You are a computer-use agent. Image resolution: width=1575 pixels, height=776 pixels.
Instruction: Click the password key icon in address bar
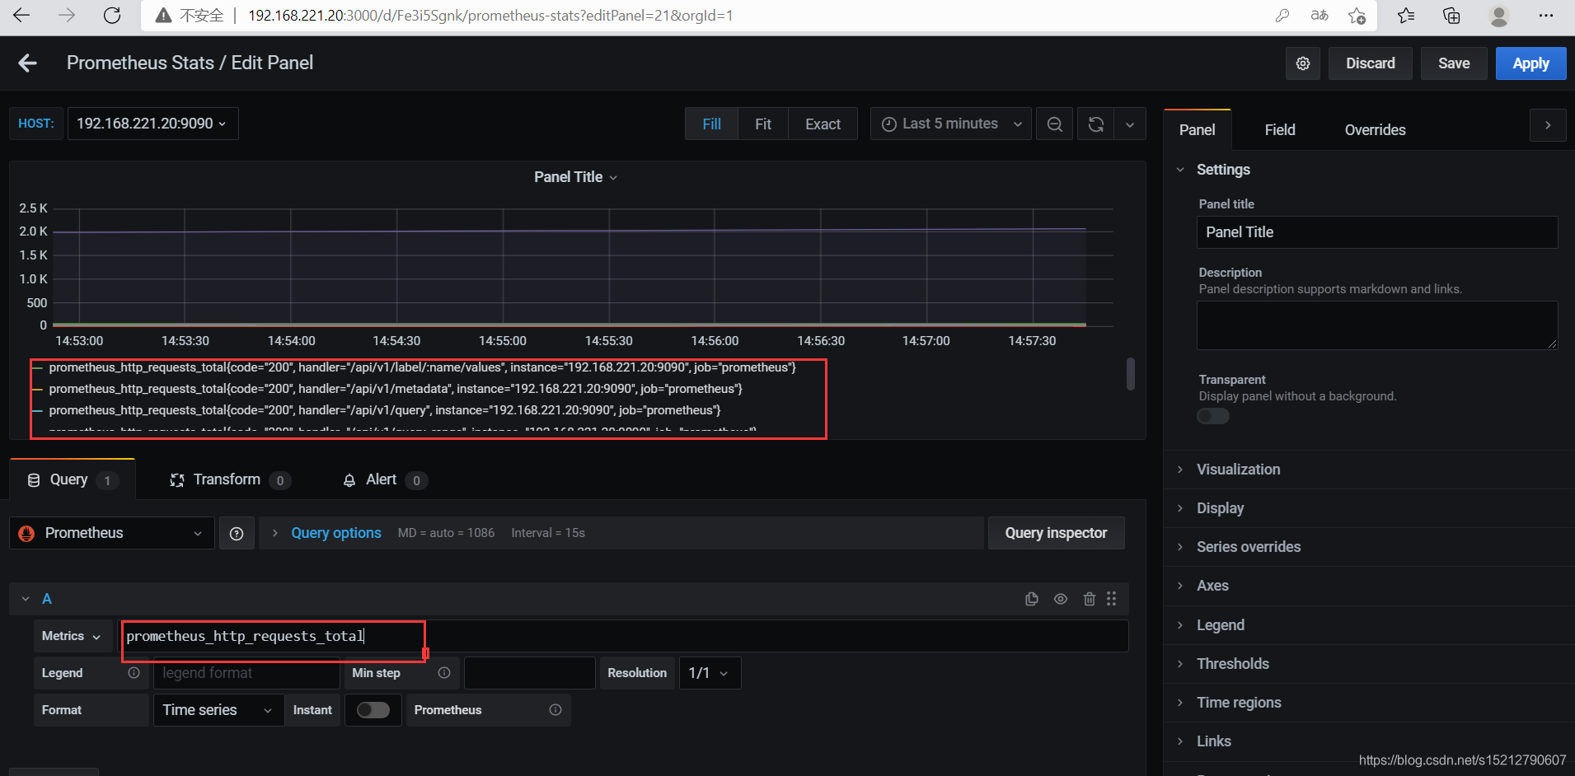pos(1282,16)
